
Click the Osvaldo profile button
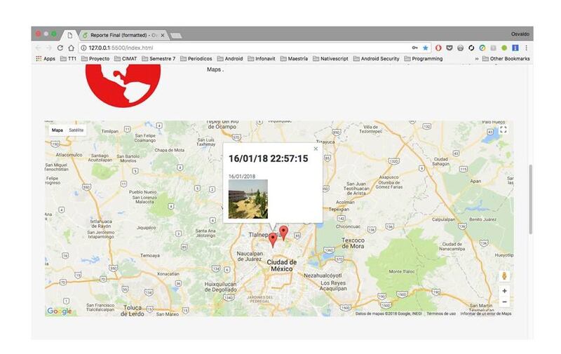click(x=520, y=34)
